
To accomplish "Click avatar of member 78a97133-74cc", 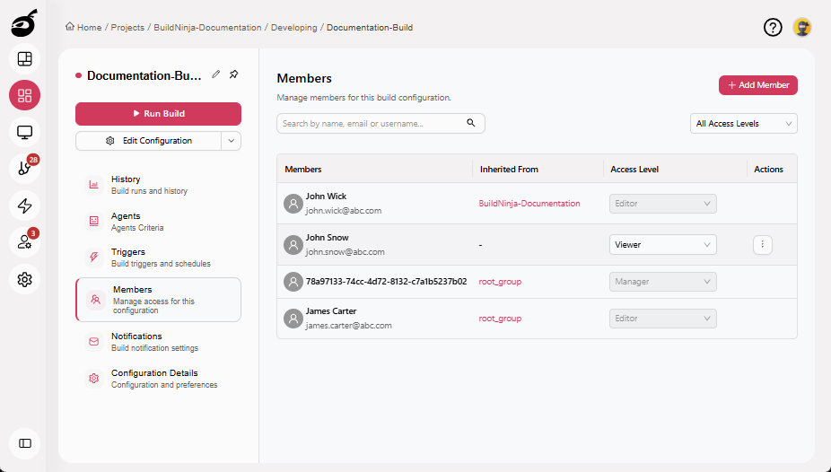I will pyautogui.click(x=293, y=282).
